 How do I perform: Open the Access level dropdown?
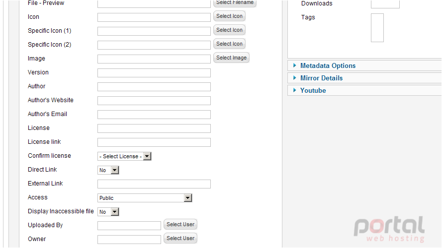(x=145, y=198)
